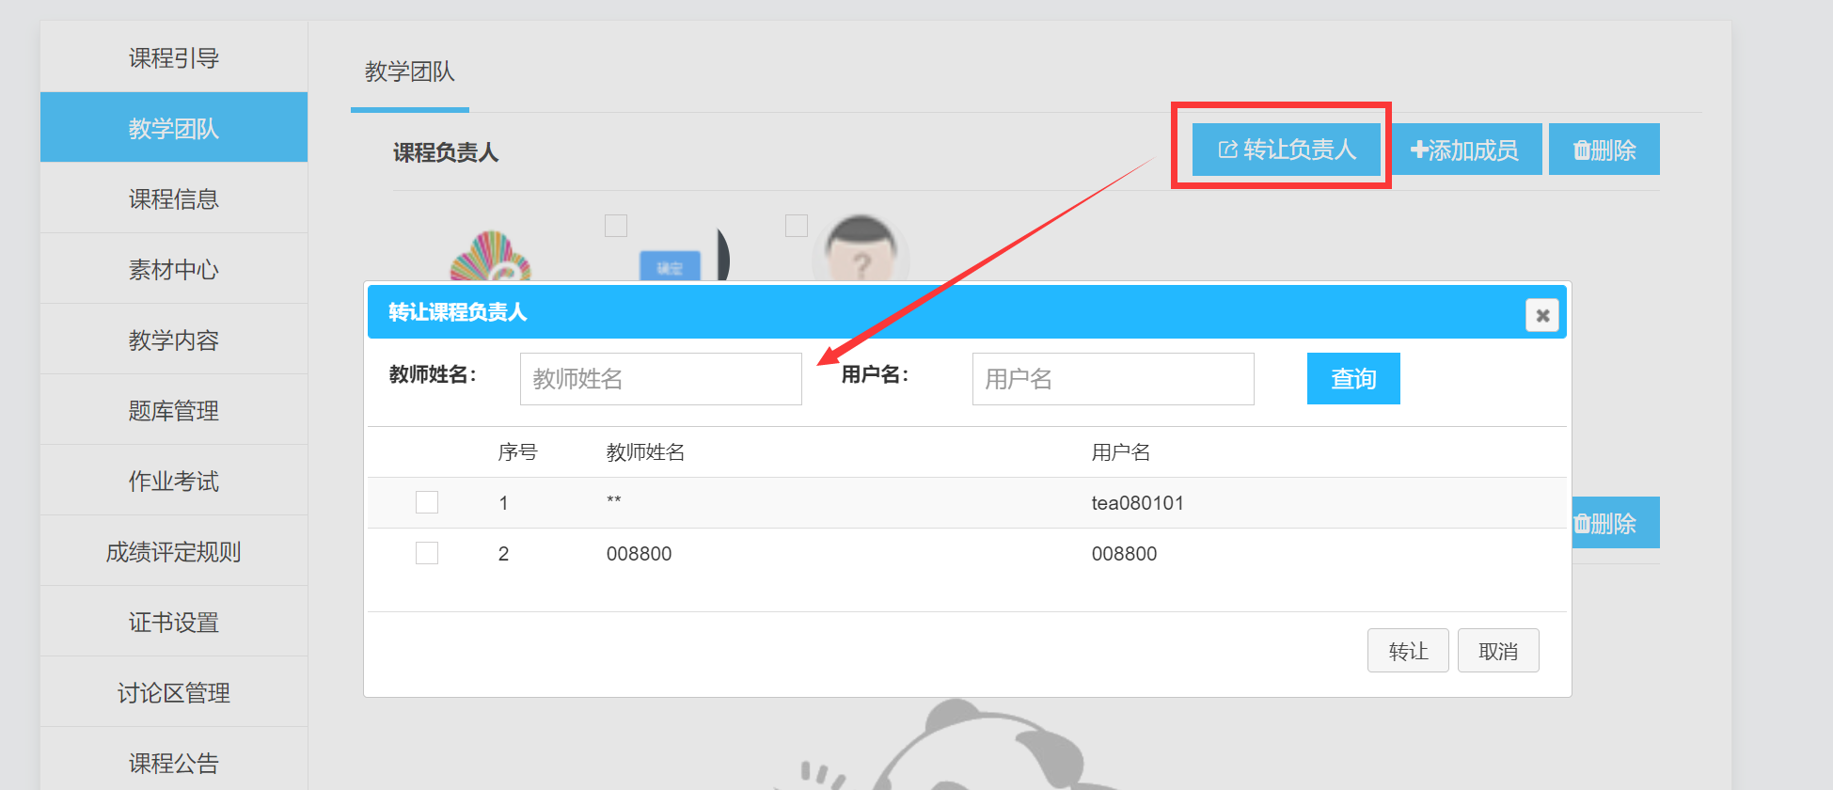Open 课程引导 in the sidebar
Image resolution: width=1833 pixels, height=790 pixels.
pos(174,57)
